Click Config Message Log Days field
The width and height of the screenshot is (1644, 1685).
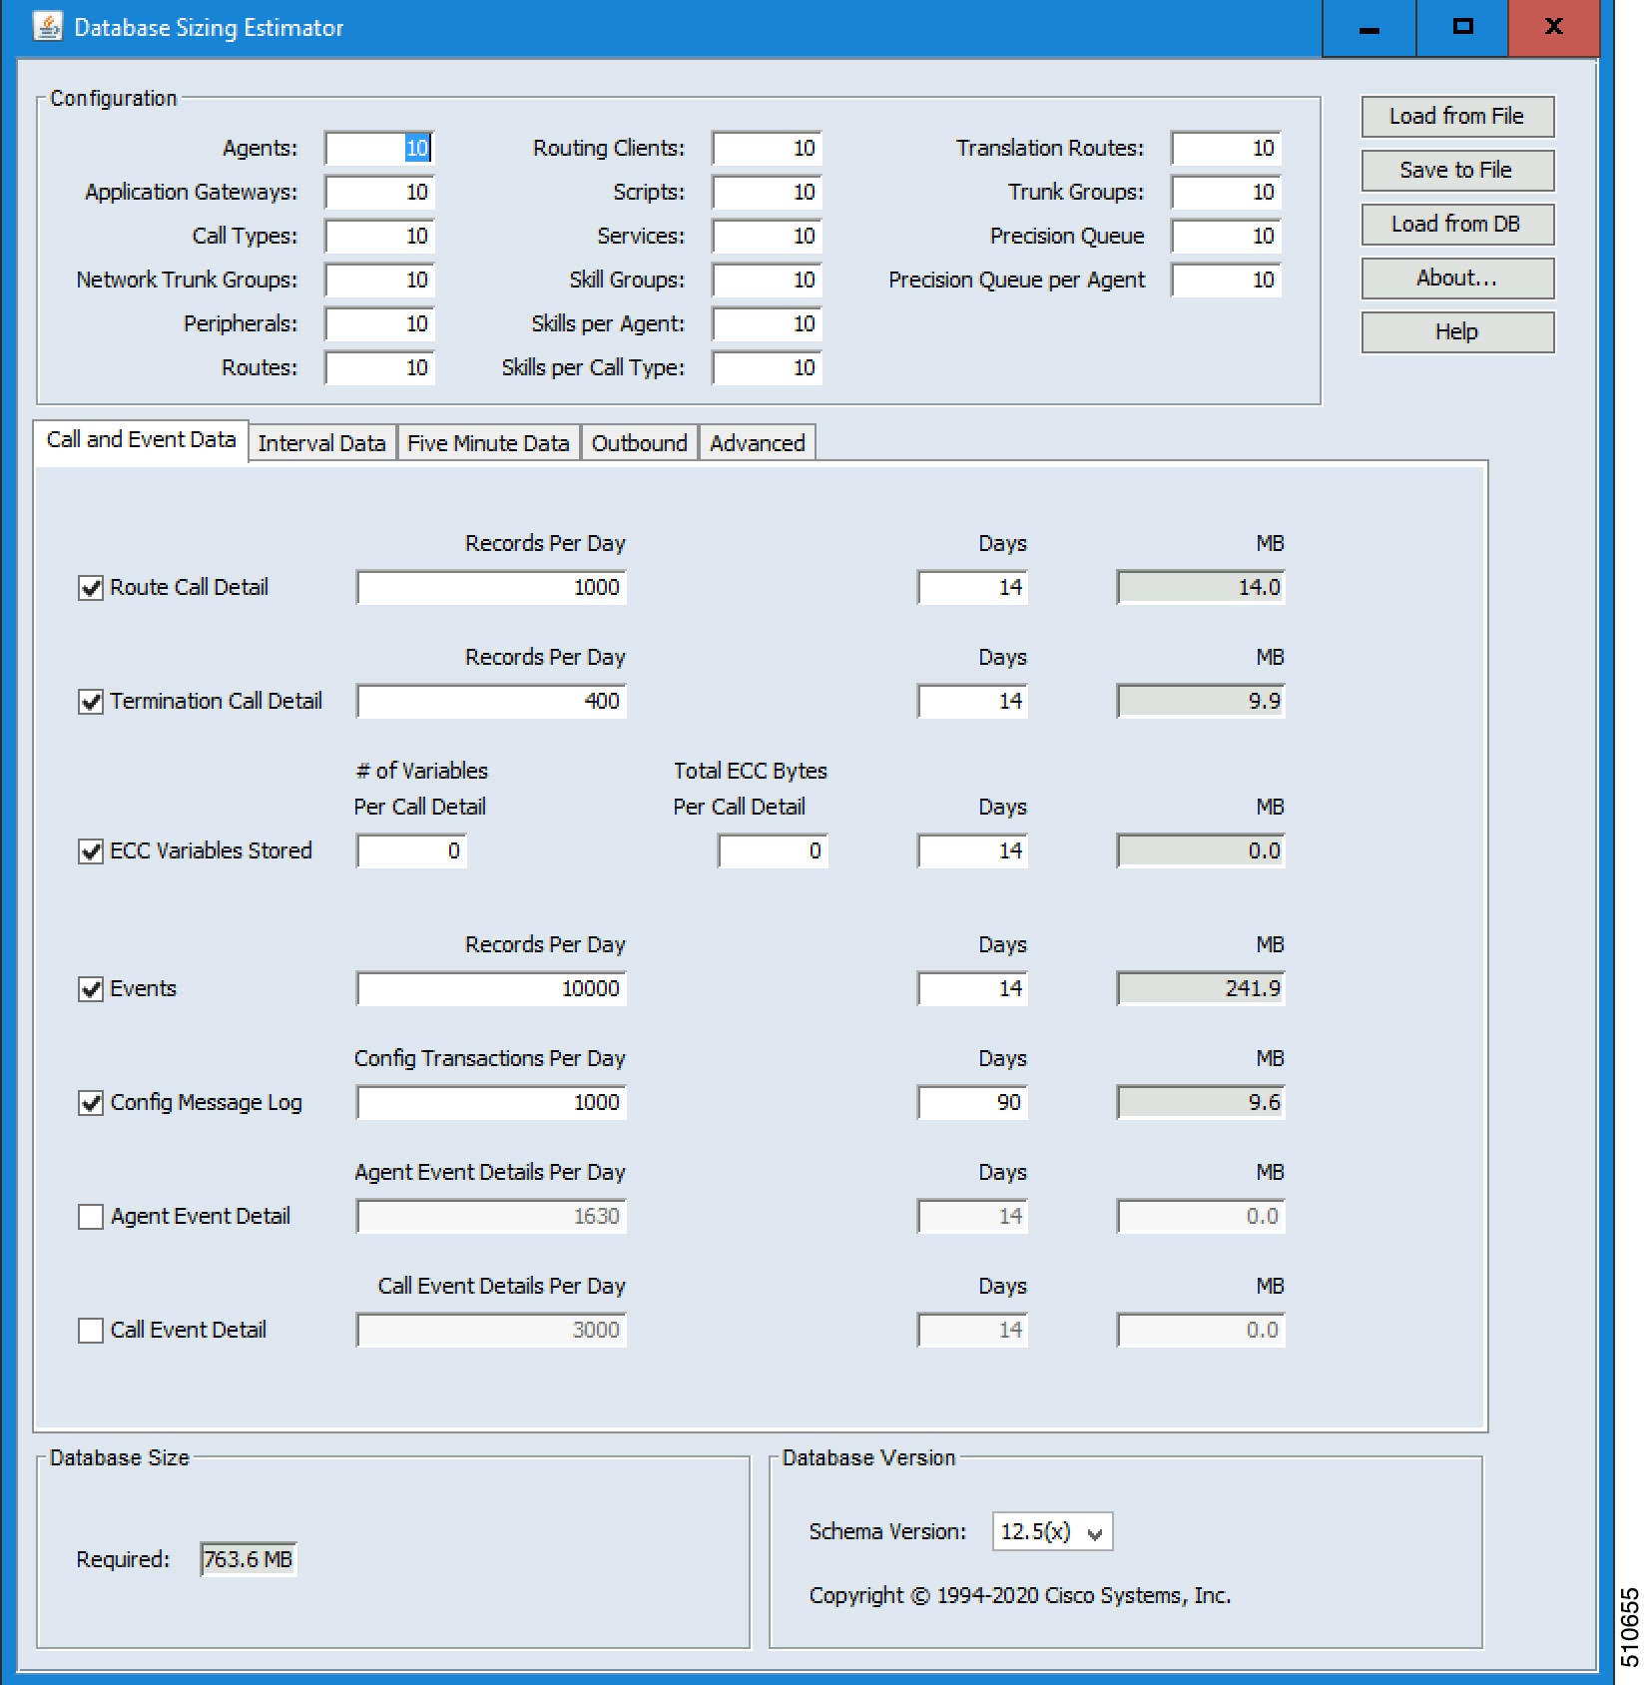pos(972,1103)
